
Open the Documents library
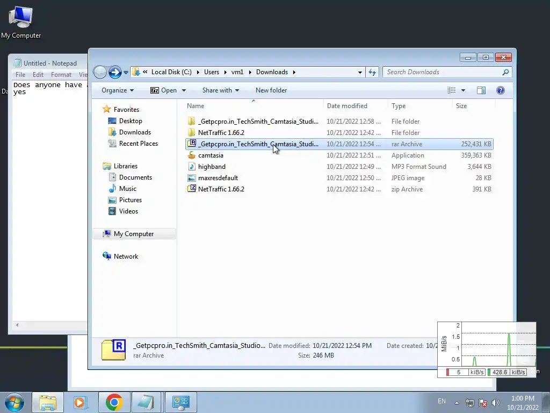[x=130, y=177]
